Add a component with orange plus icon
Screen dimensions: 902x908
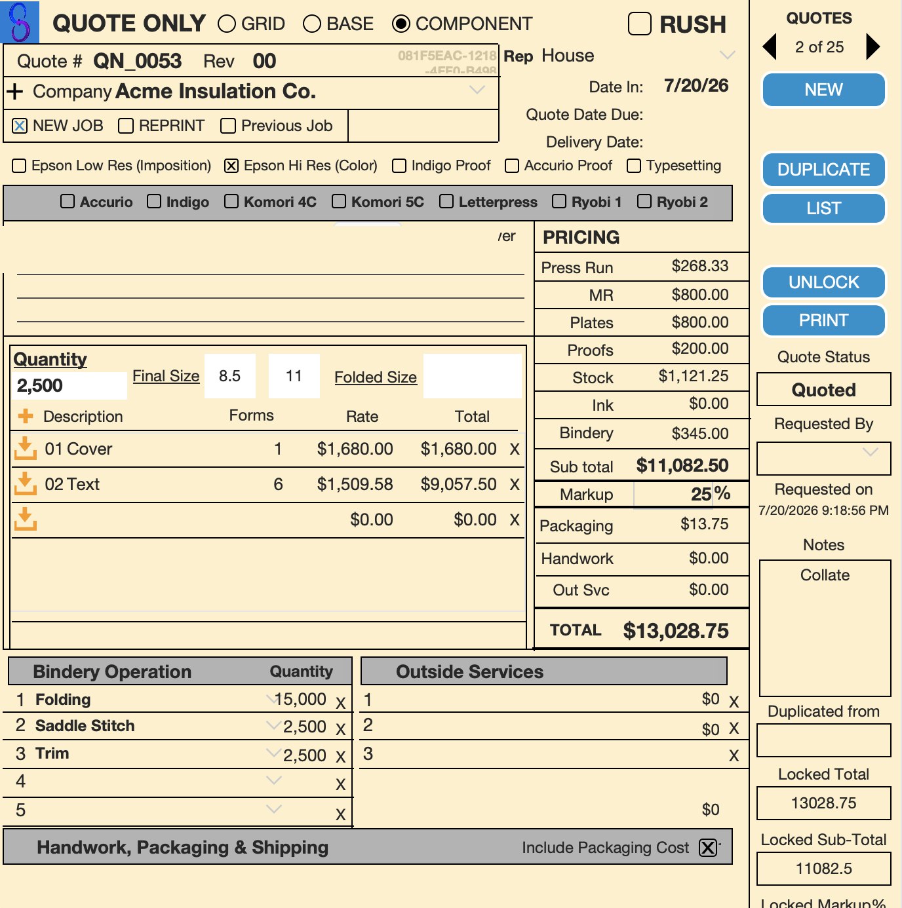pyautogui.click(x=26, y=415)
